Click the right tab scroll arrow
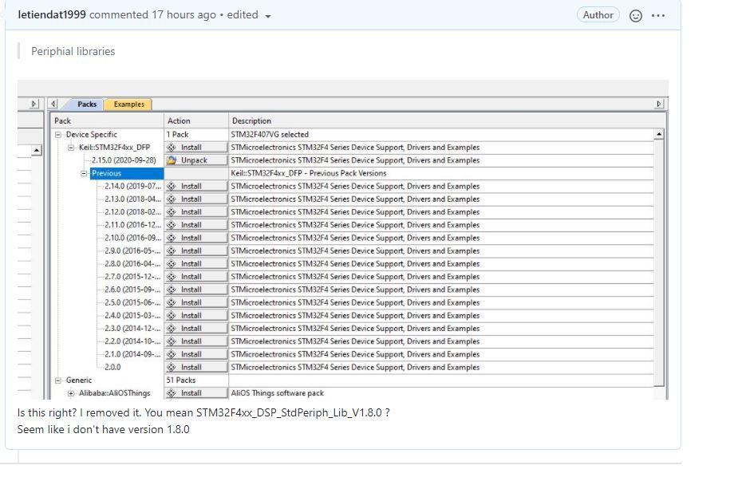 (x=658, y=104)
